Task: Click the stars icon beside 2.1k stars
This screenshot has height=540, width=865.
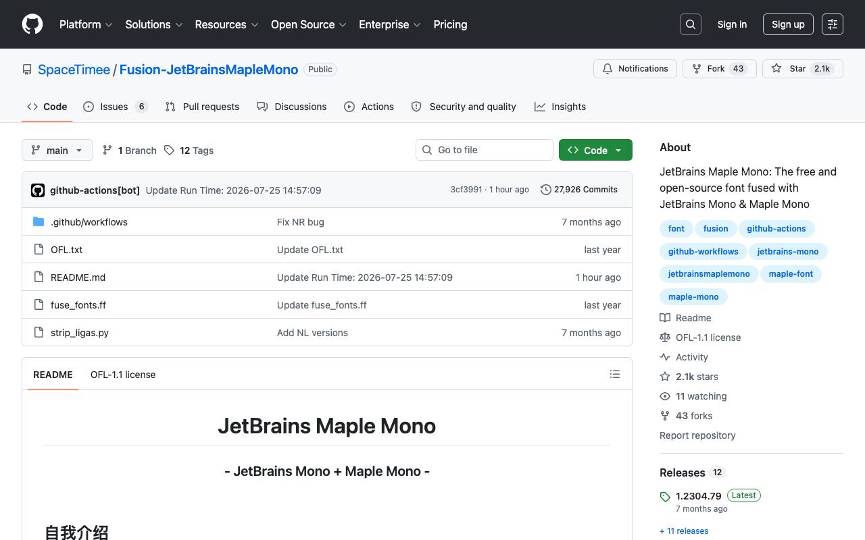Action: pyautogui.click(x=665, y=377)
